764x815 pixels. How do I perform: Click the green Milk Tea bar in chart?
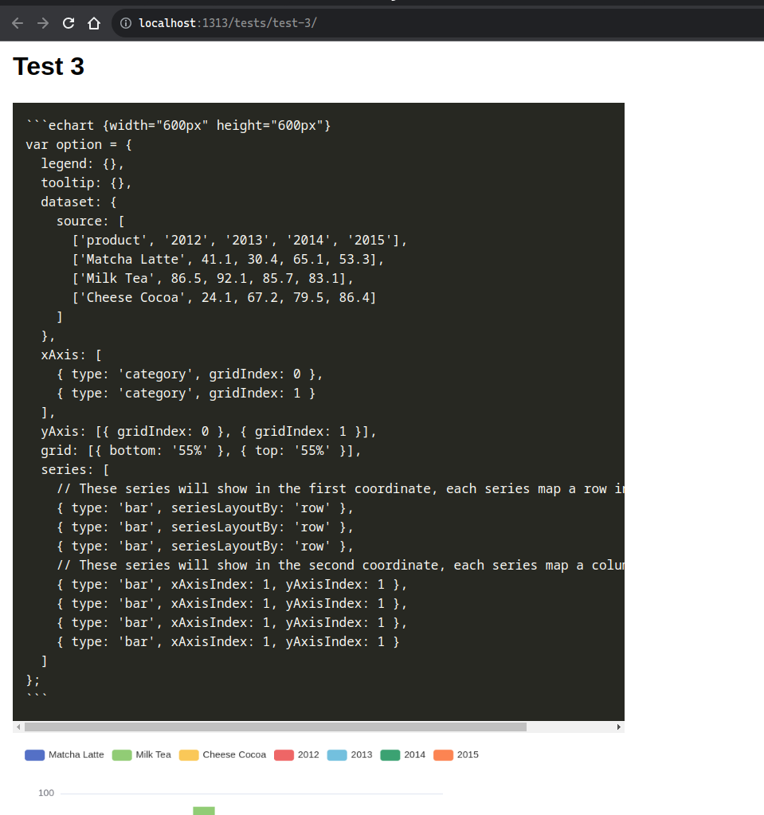coord(204,811)
